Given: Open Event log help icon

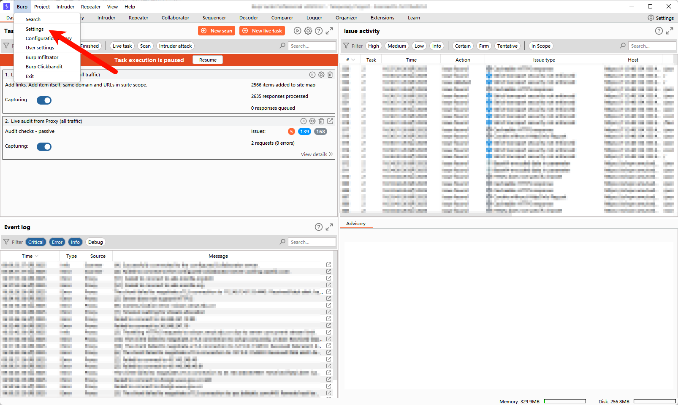Looking at the screenshot, I should (x=319, y=227).
